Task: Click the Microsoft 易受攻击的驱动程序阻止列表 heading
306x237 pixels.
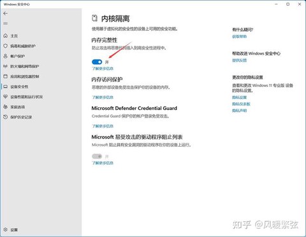Action: (x=137, y=137)
